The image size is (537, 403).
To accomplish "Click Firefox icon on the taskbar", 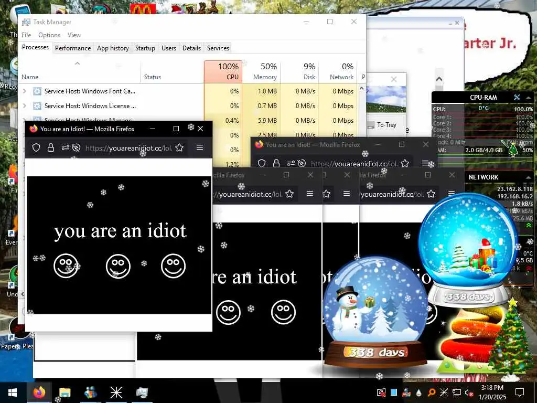I will pyautogui.click(x=39, y=393).
